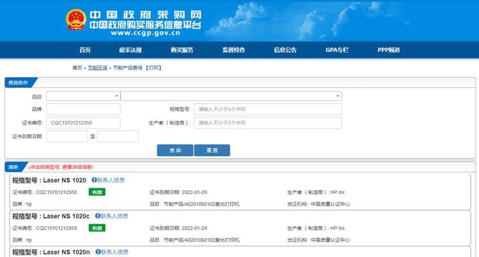The width and height of the screenshot is (479, 257).
Task: Open the first 品目 category dropdown
Action: pos(83,96)
